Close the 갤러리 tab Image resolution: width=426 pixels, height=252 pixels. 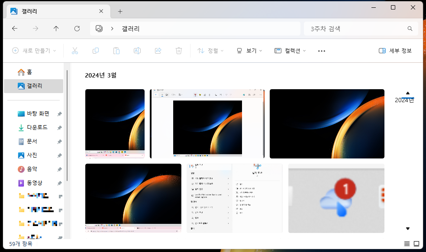coord(101,11)
